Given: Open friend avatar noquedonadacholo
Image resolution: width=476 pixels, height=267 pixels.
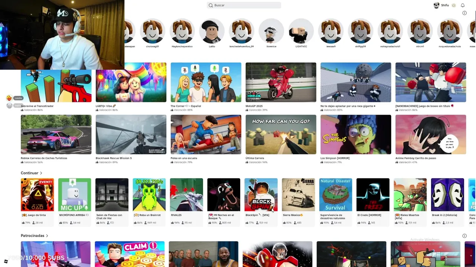Looking at the screenshot, I should (x=450, y=31).
